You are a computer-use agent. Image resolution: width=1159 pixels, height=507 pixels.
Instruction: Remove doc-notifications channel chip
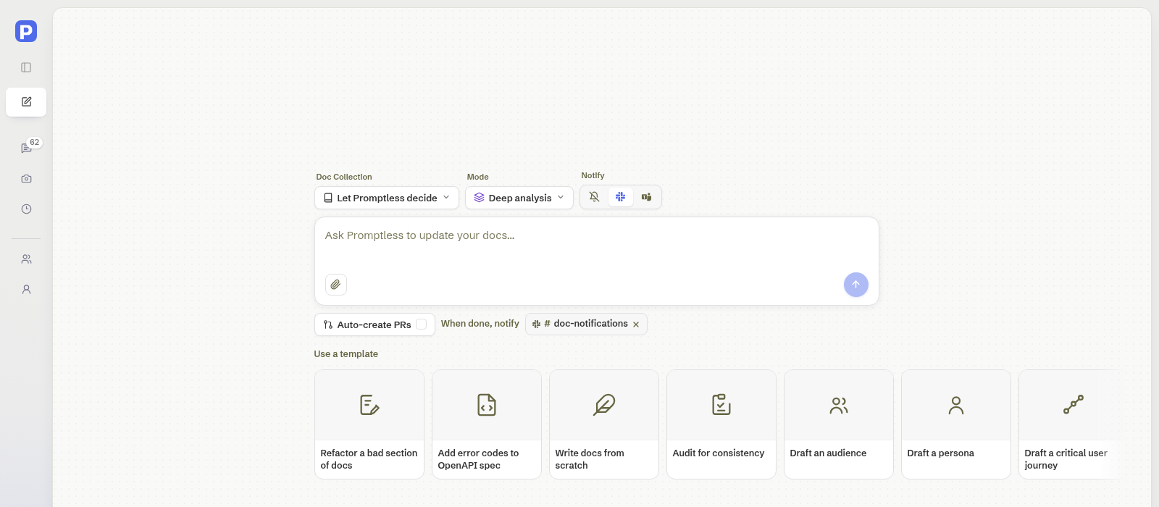[636, 324]
